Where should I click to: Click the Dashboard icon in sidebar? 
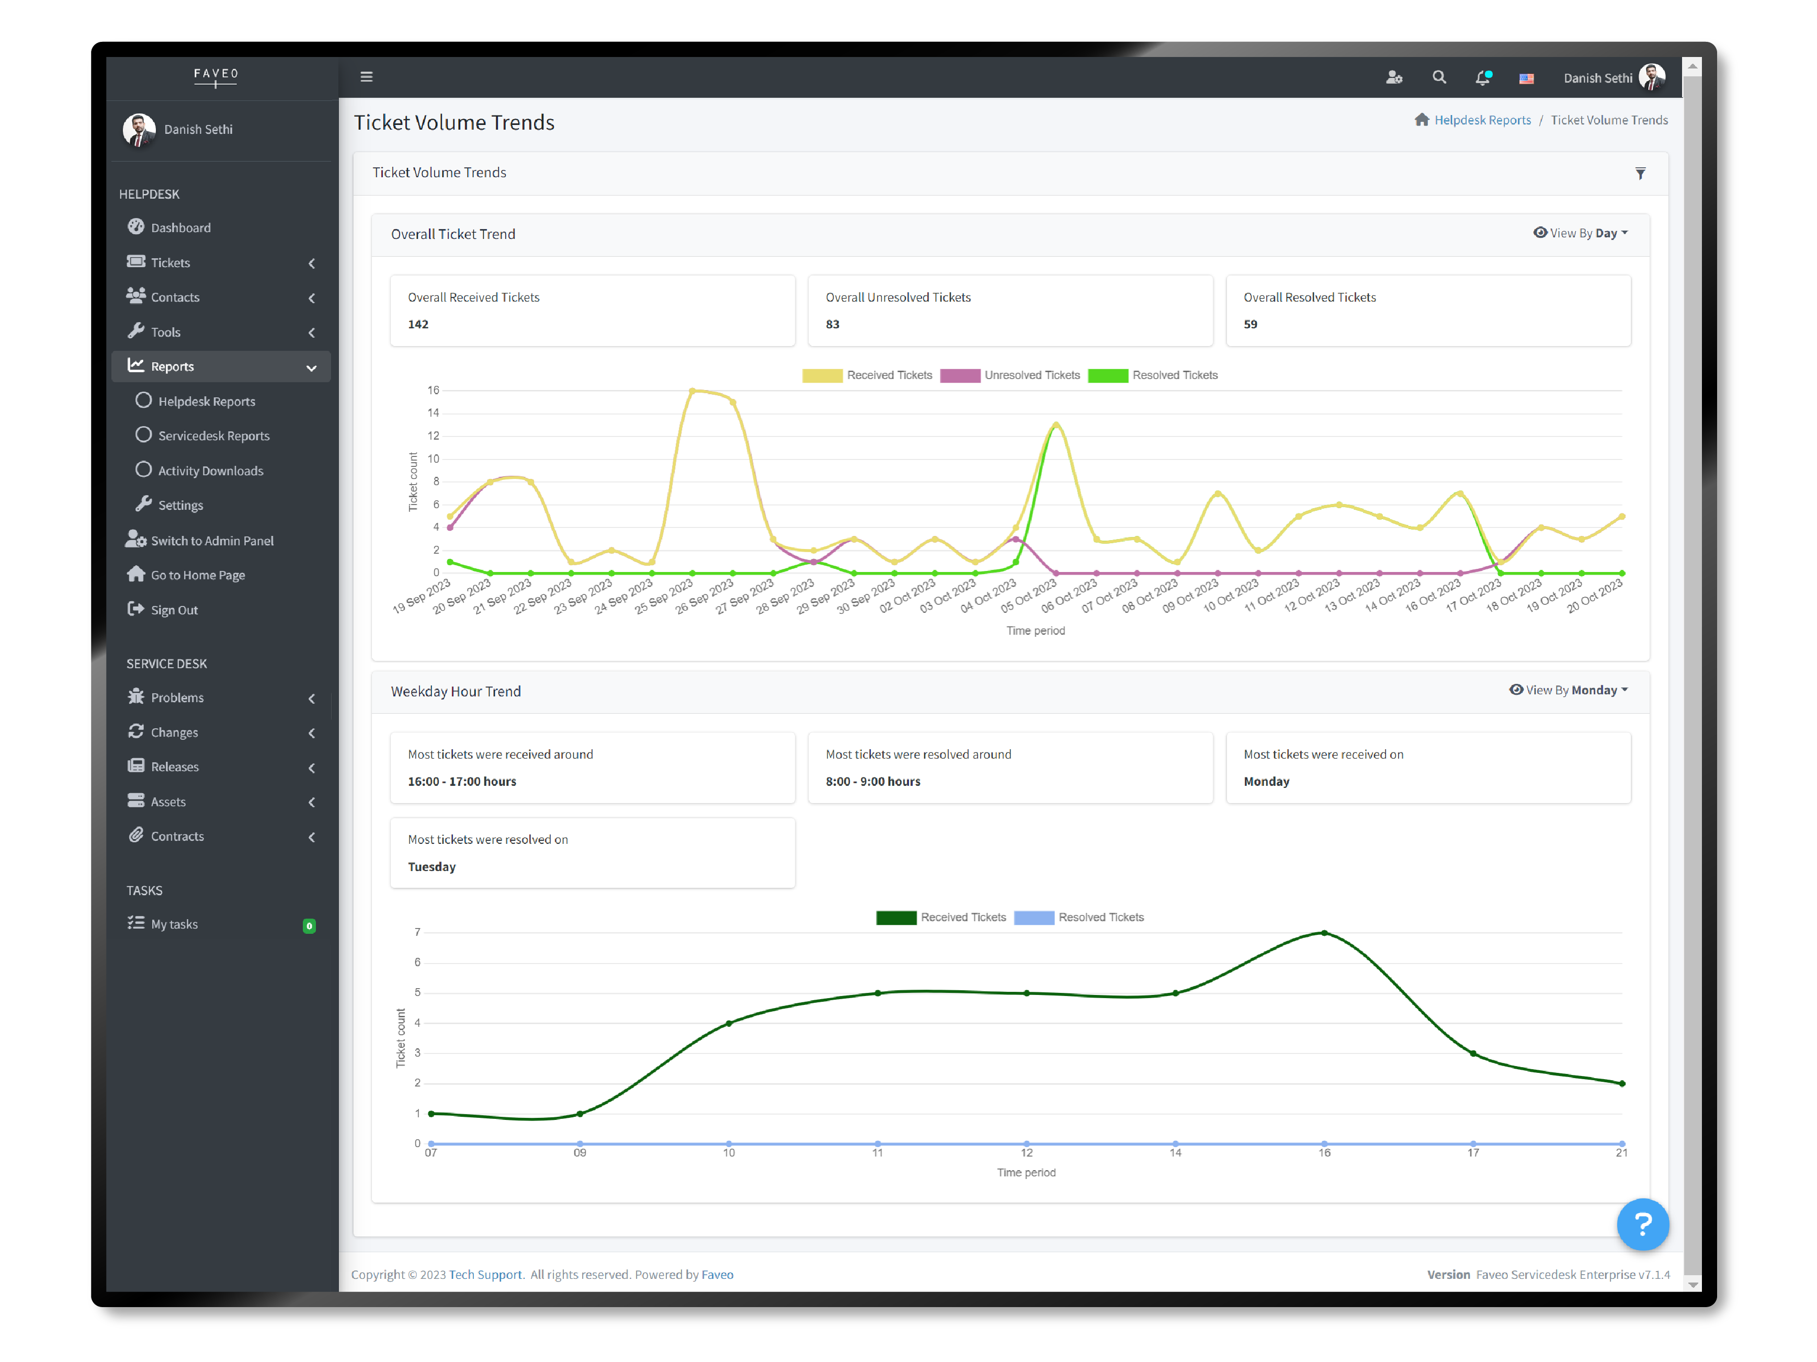click(x=138, y=226)
